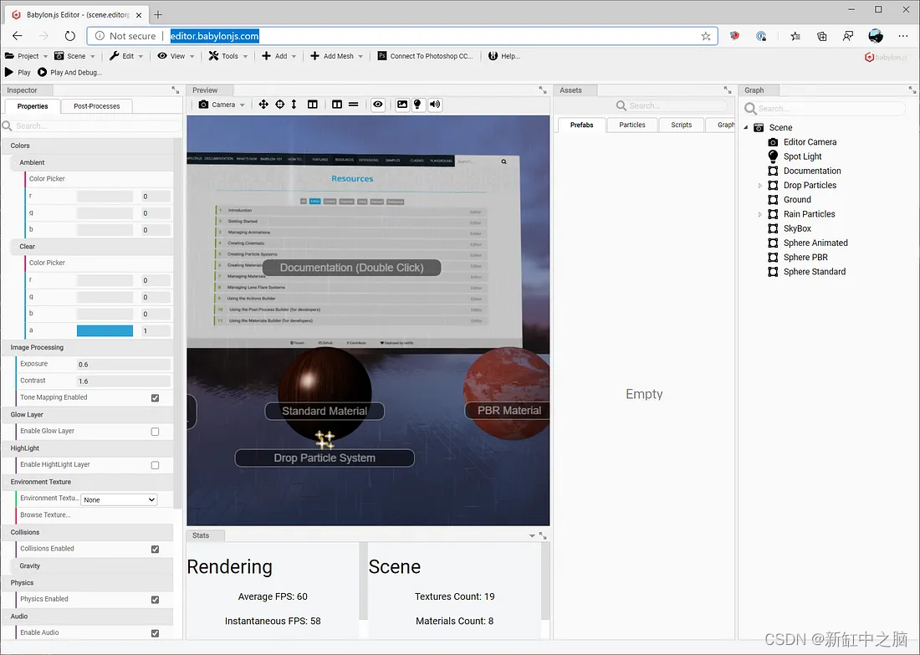Enable the Glow Layer checkbox
Screen dimensions: 920x655
(155, 432)
